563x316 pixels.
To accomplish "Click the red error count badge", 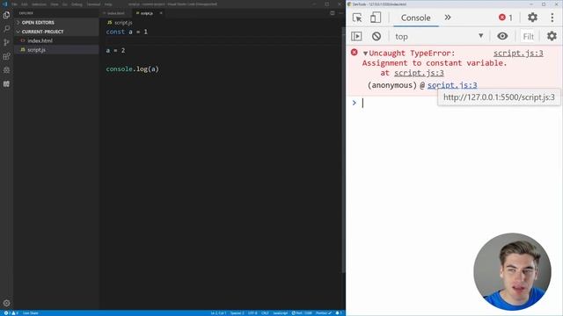I will pos(506,18).
